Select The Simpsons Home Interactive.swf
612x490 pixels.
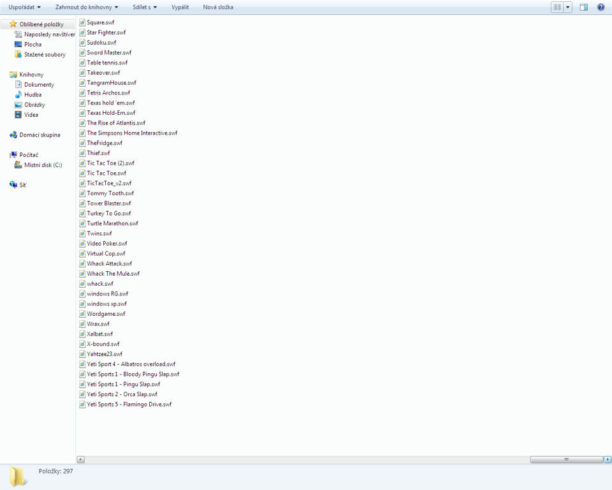click(132, 133)
